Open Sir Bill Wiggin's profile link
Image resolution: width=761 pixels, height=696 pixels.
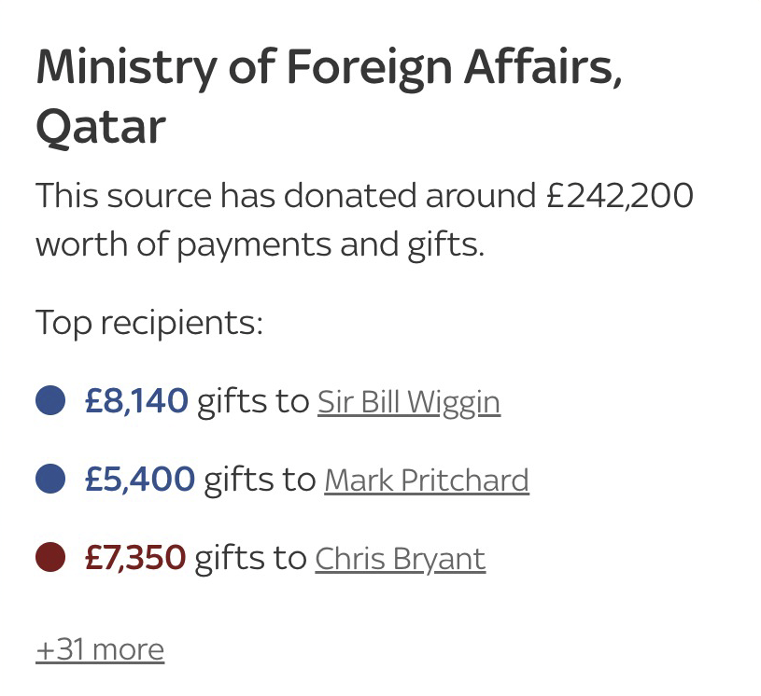coord(409,402)
